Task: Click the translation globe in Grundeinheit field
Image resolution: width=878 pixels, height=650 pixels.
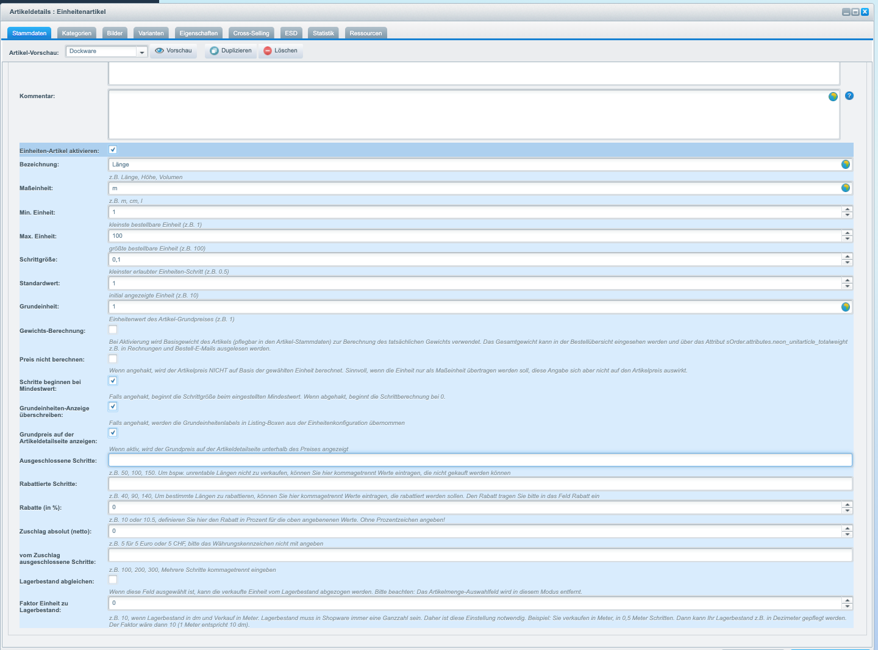Action: coord(846,307)
